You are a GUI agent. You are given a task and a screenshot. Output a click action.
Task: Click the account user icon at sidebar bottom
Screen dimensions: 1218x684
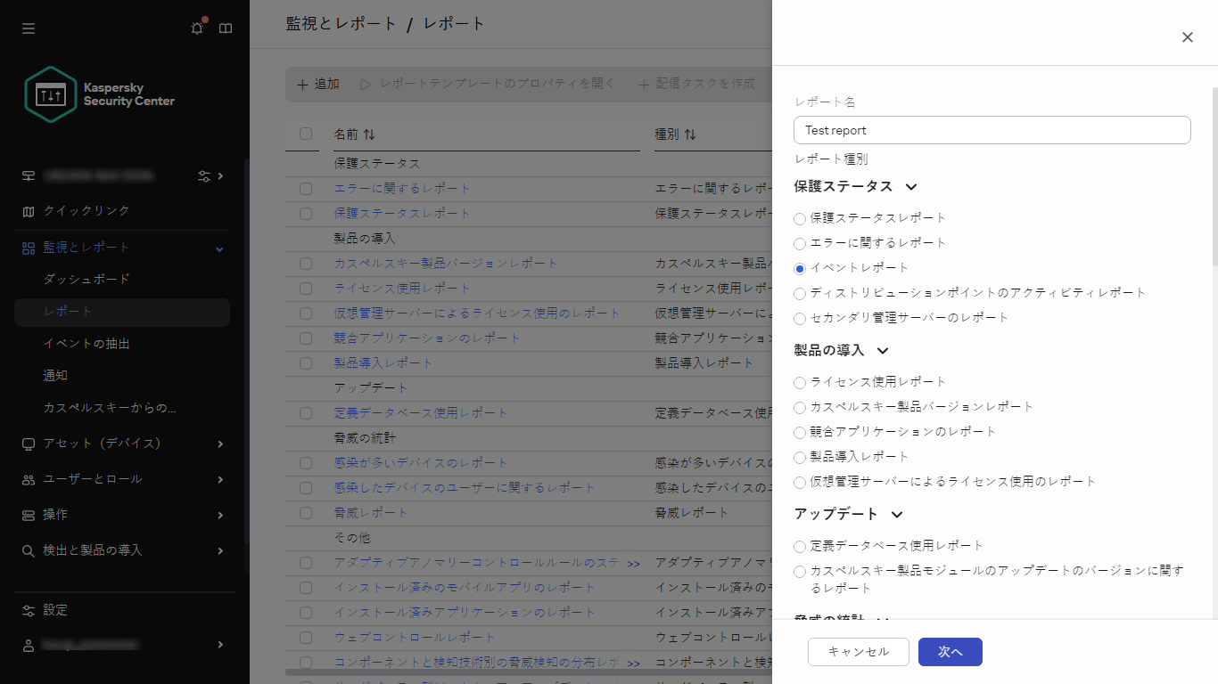point(28,645)
